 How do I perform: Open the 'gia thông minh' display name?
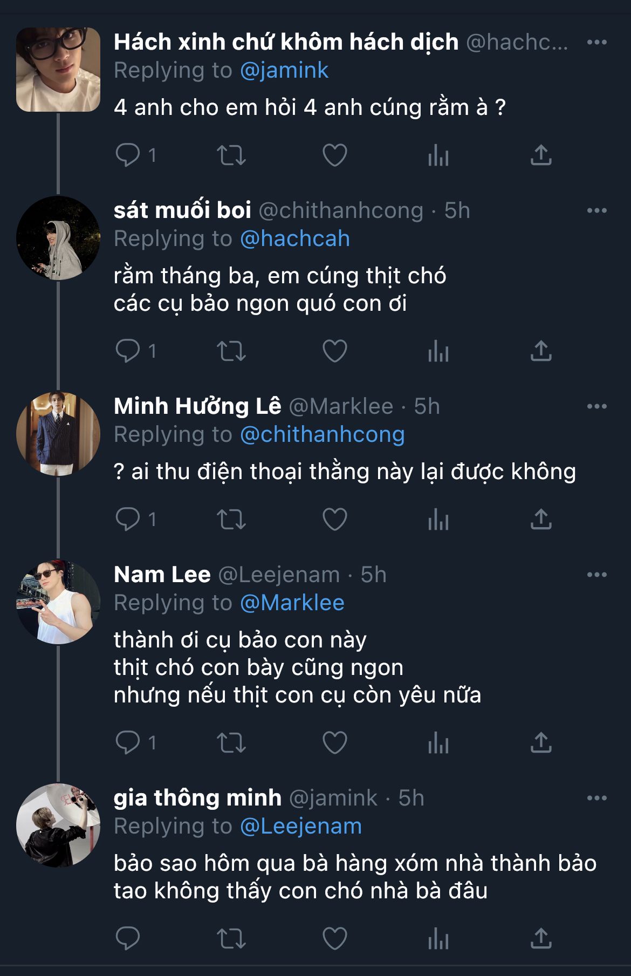pyautogui.click(x=197, y=798)
